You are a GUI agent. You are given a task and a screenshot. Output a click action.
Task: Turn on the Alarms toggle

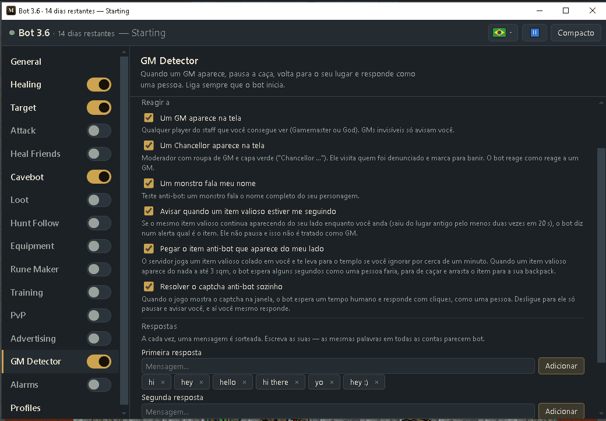click(x=99, y=385)
